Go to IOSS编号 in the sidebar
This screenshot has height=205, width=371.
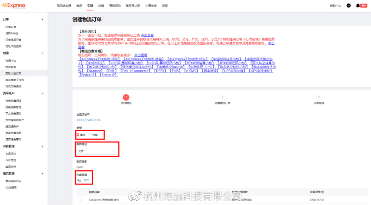pyautogui.click(x=11, y=188)
